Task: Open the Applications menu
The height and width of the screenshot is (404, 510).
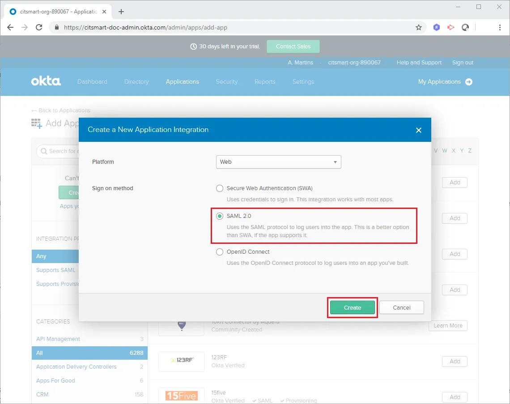Action: (182, 81)
